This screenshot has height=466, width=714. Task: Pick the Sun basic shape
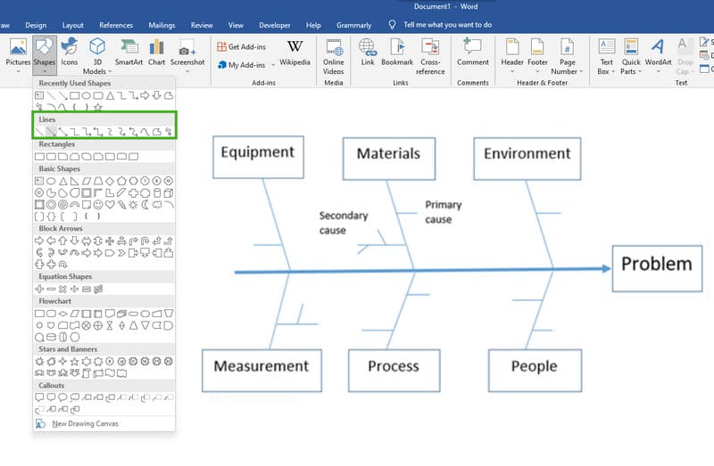click(133, 205)
